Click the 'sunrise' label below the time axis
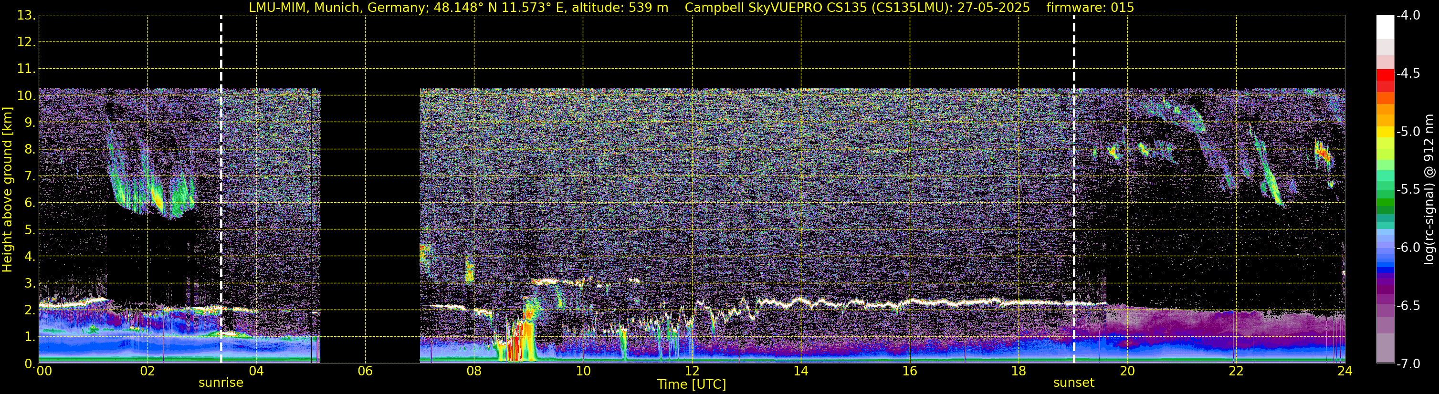Viewport: 1439px width, 394px height. (x=221, y=383)
